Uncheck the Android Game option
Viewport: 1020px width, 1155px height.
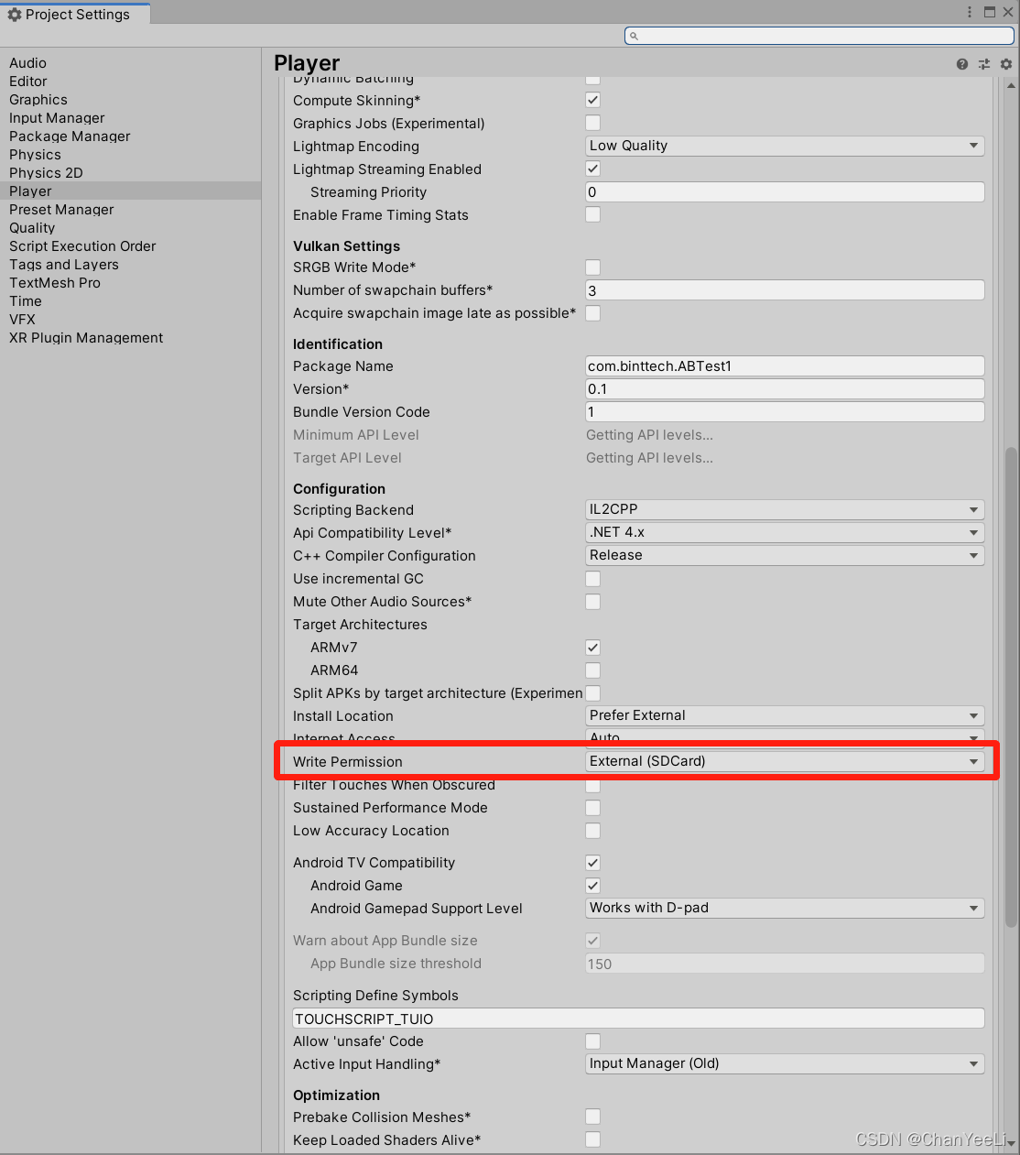[x=593, y=886]
